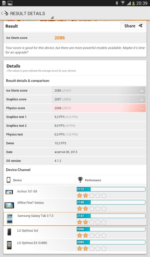Tap the gallery notification icon in status bar

pyautogui.click(x=10, y=3)
